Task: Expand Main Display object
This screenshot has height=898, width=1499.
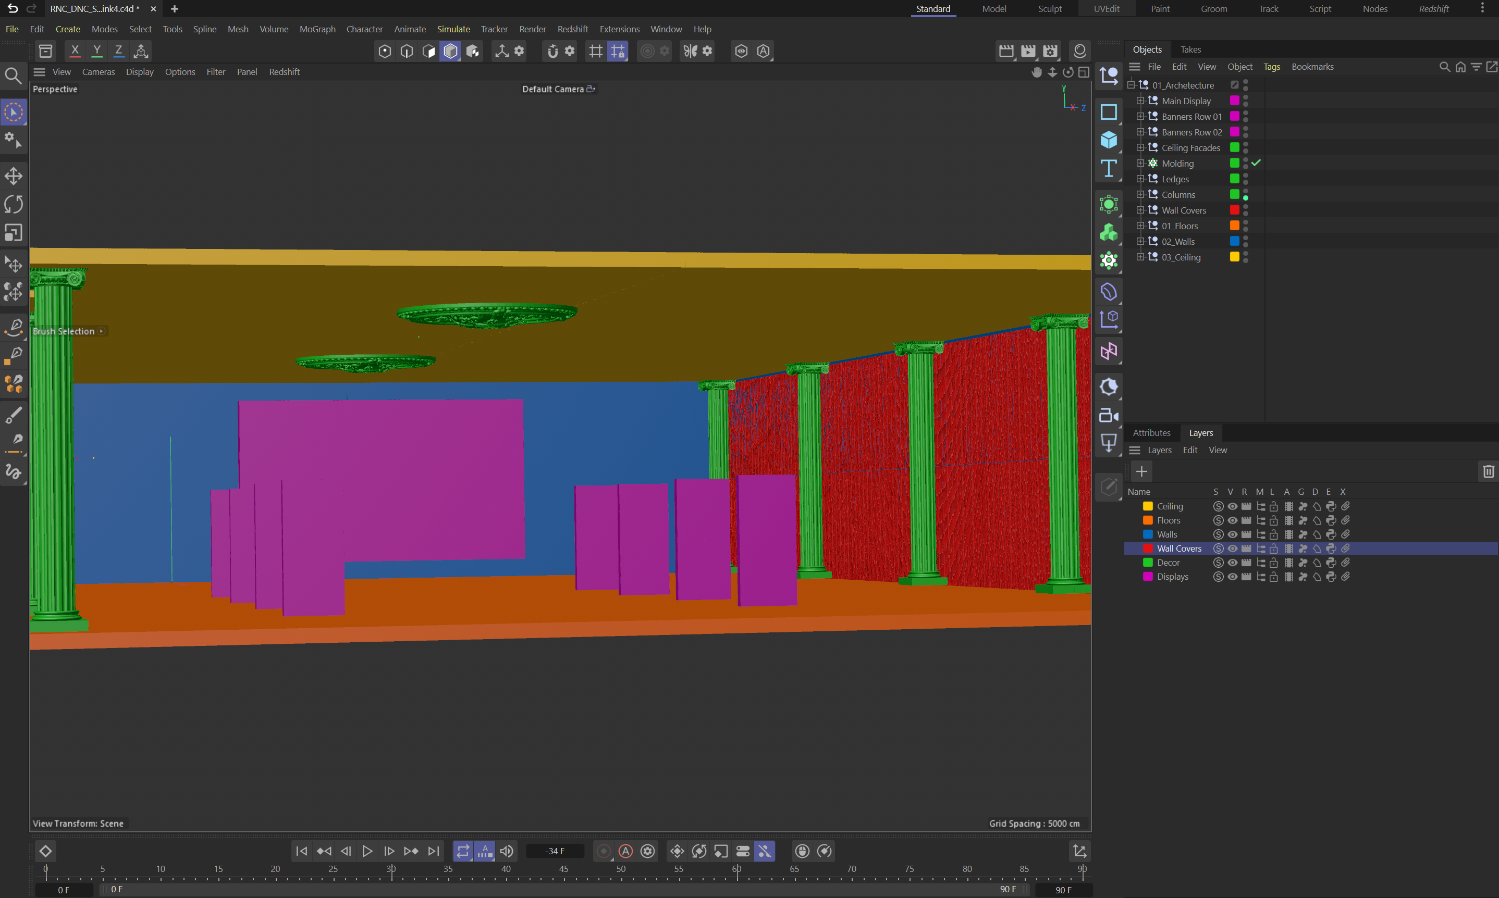Action: point(1140,101)
